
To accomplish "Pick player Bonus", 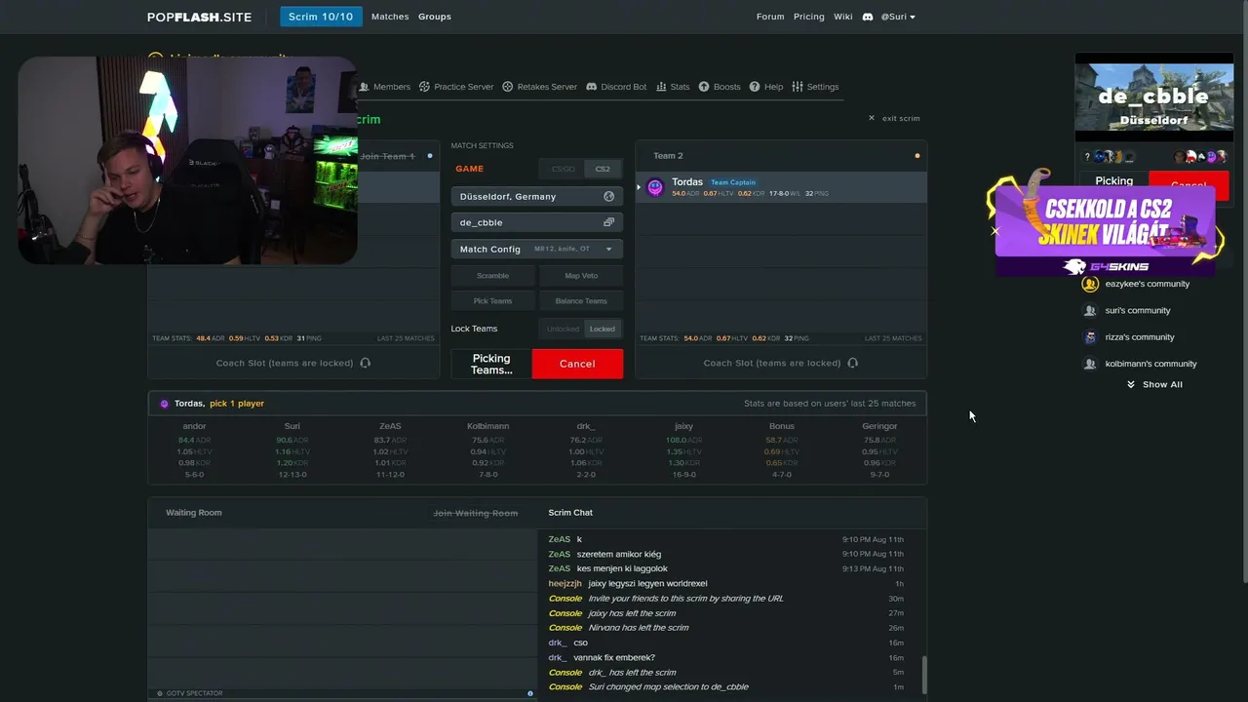I will point(782,449).
